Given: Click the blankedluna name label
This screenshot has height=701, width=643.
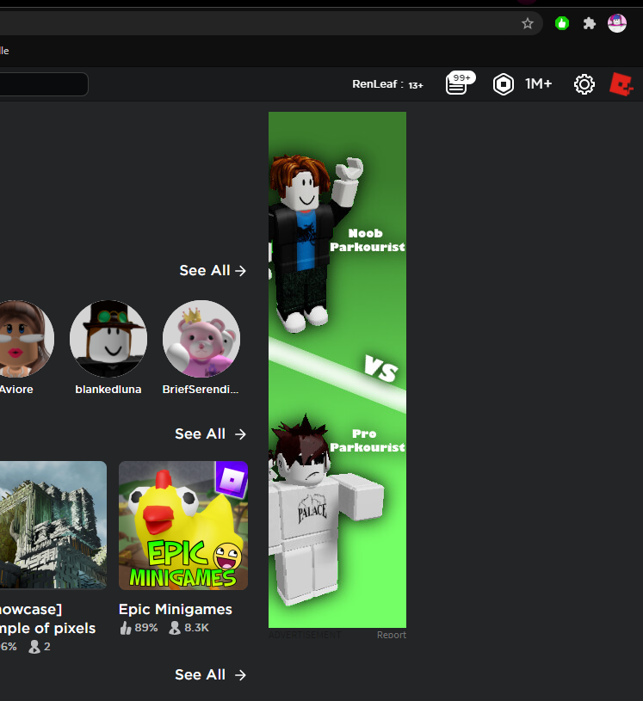Looking at the screenshot, I should pos(108,390).
